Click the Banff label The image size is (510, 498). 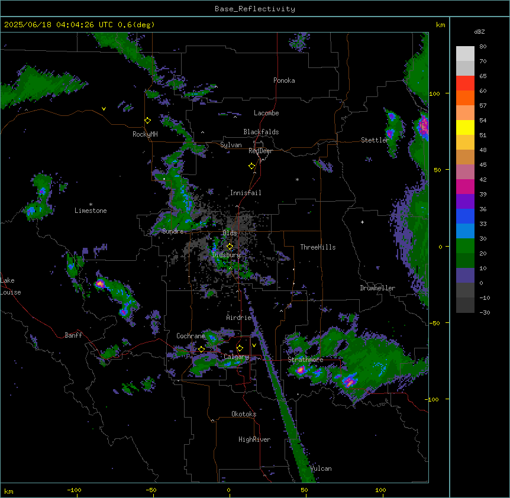point(73,335)
